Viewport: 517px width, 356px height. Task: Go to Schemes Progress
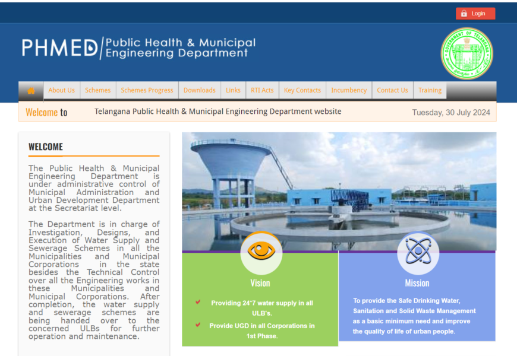click(x=147, y=90)
